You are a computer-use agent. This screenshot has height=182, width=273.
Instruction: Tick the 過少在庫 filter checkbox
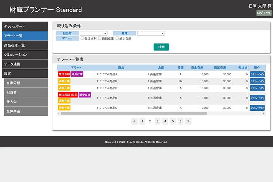click(x=117, y=38)
